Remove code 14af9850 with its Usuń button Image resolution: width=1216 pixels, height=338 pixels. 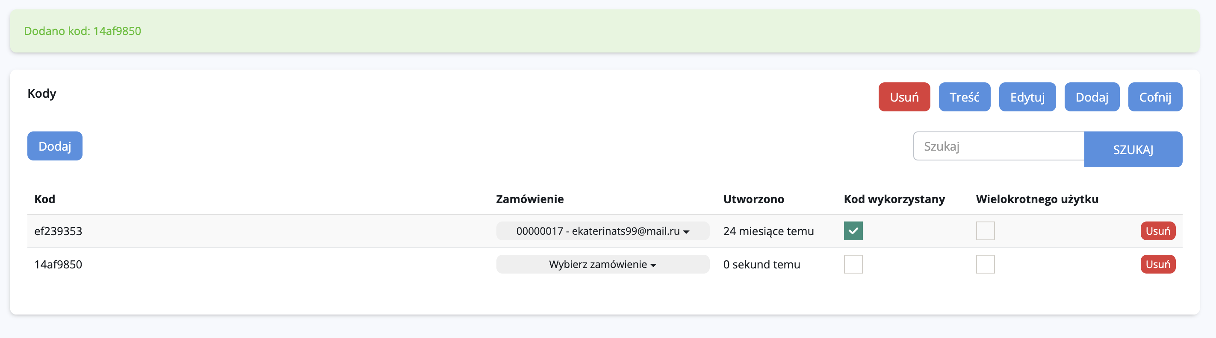click(x=1157, y=265)
